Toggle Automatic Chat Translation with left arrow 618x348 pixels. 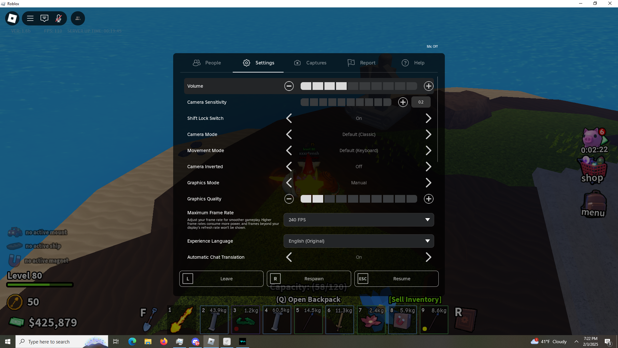(289, 257)
